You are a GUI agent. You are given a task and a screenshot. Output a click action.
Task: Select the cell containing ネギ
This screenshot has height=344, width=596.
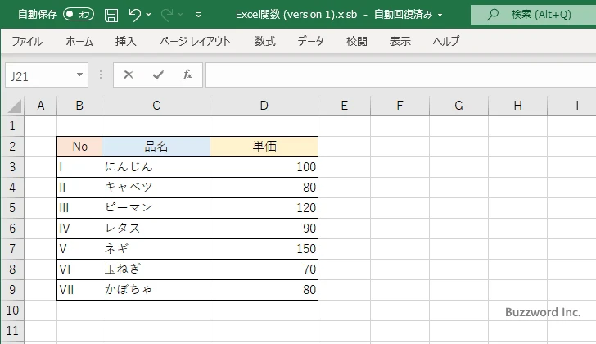pos(156,249)
